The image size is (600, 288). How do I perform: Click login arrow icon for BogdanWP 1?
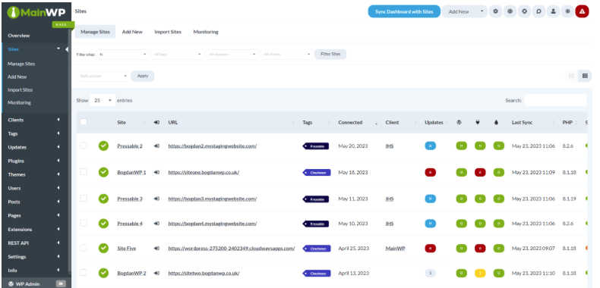[156, 172]
